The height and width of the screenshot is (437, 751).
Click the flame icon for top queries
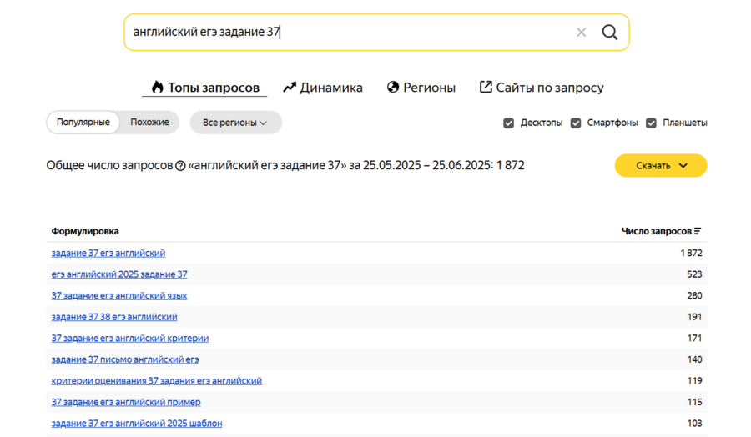point(157,87)
